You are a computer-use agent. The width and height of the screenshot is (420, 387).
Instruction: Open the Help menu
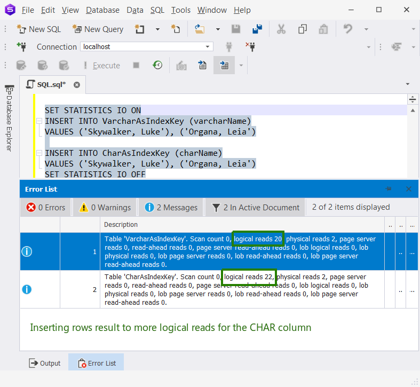tap(242, 10)
